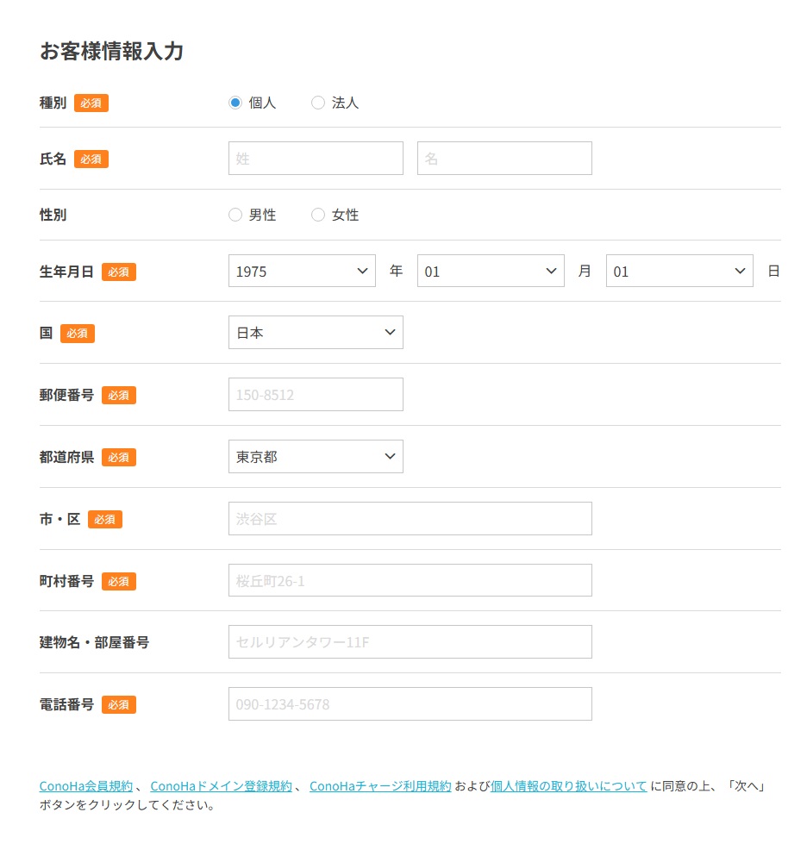Open the 都道府県 dropdown showing 東京都
The width and height of the screenshot is (807, 856).
(x=316, y=456)
